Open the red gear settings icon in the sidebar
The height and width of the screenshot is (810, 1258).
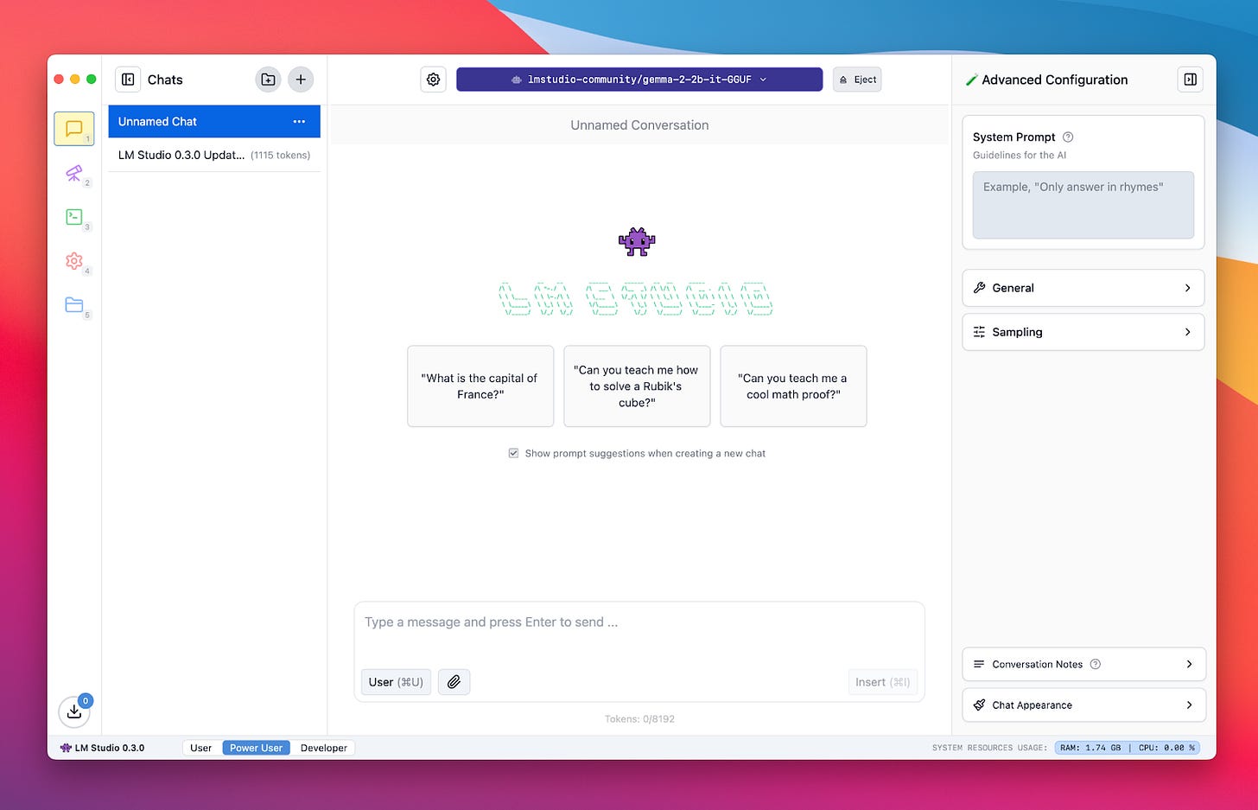click(74, 261)
